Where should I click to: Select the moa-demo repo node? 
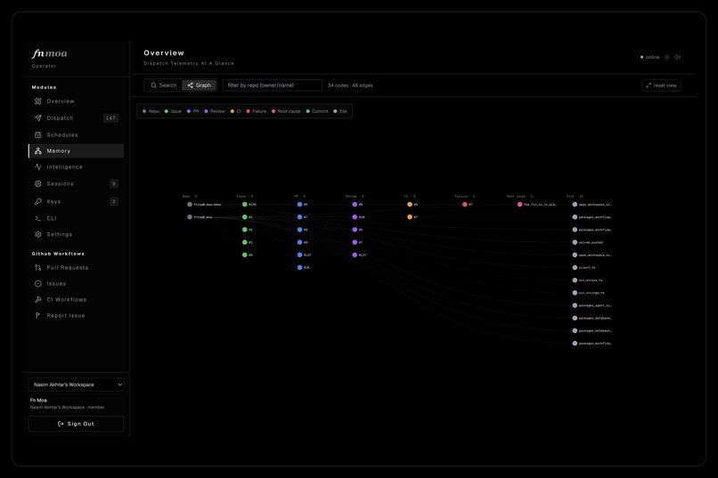click(x=190, y=205)
